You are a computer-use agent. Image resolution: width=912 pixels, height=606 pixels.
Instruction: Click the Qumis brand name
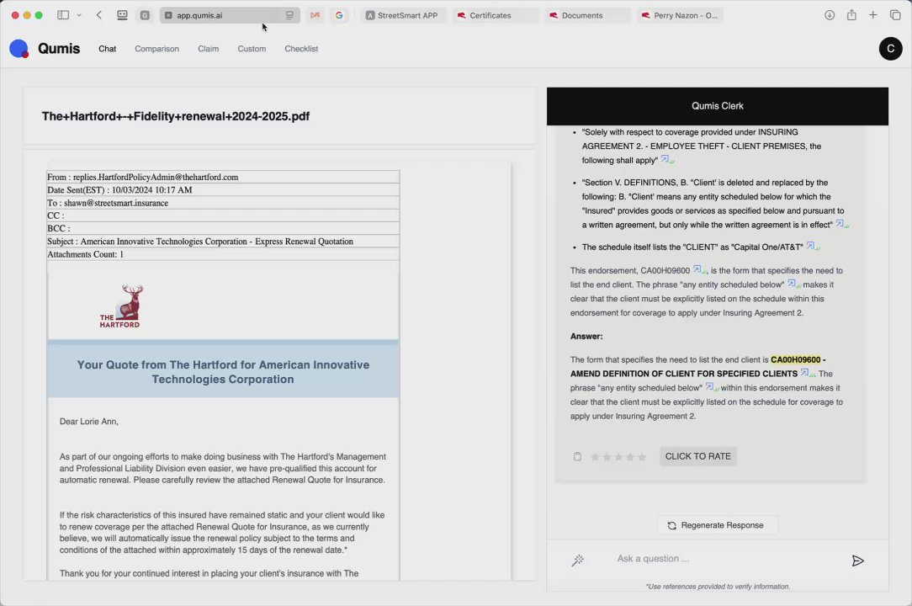point(59,48)
